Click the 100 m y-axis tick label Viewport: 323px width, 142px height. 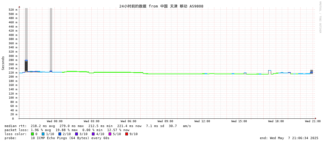(13, 98)
